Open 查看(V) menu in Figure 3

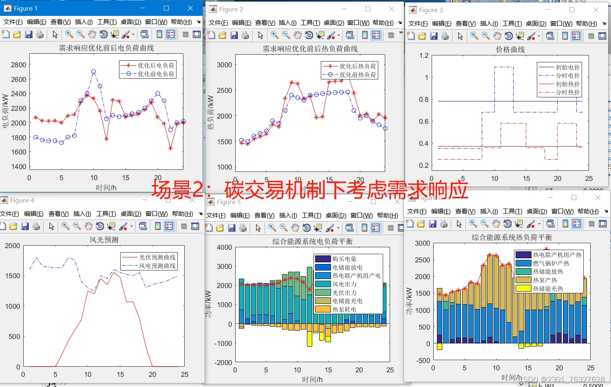tap(466, 24)
